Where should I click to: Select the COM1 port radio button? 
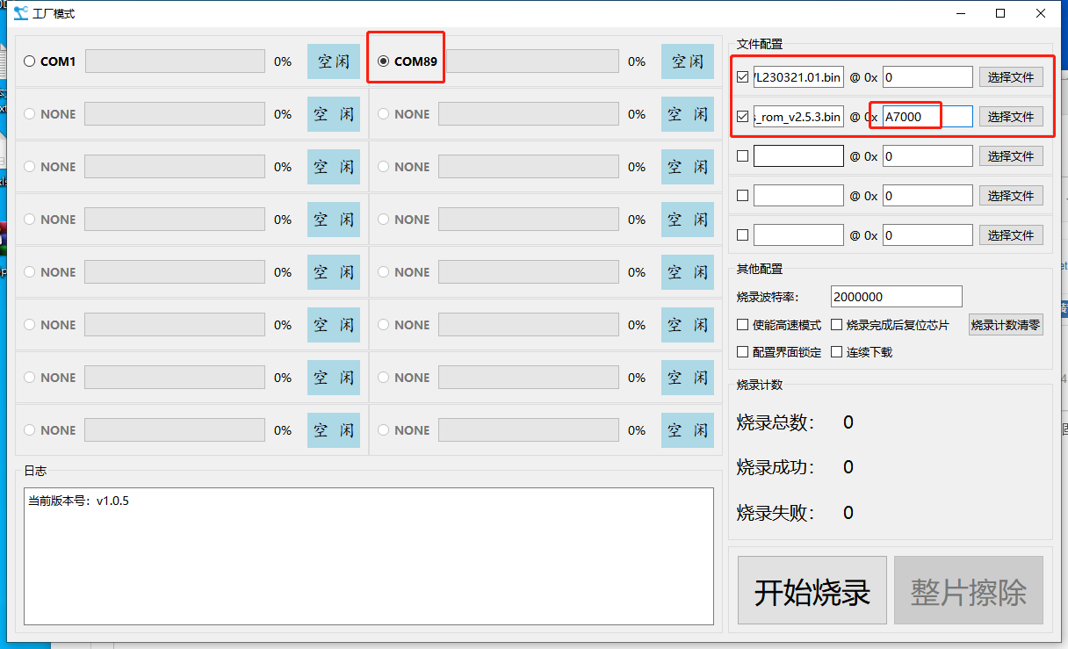click(30, 61)
